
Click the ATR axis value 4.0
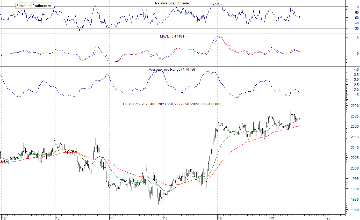[x=356, y=69]
